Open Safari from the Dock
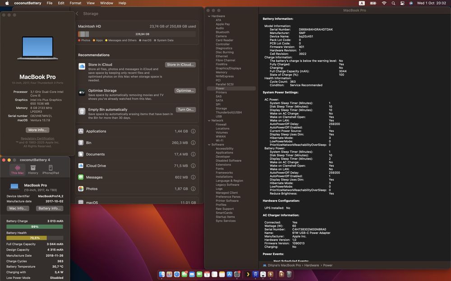This screenshot has width=451, height=281. click(177, 274)
